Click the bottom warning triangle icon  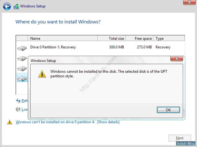click(10, 122)
